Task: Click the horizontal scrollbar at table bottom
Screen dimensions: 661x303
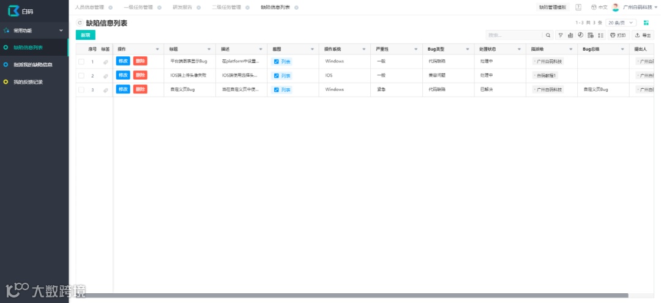Action: click(x=352, y=296)
